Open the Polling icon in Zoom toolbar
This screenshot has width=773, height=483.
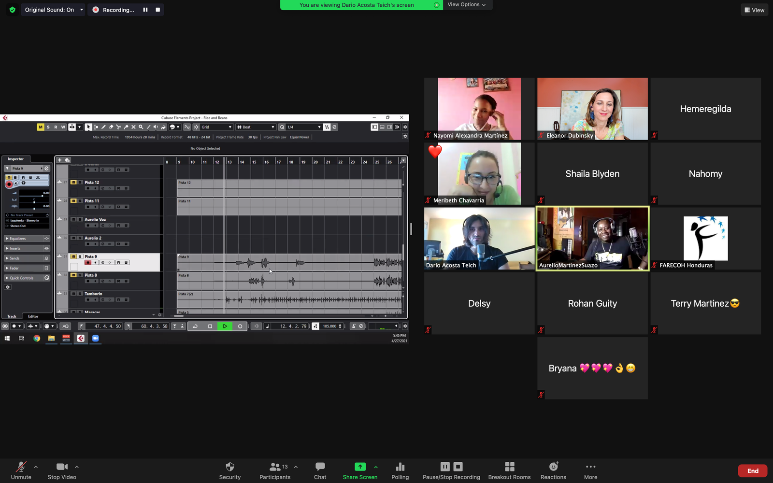point(400,470)
